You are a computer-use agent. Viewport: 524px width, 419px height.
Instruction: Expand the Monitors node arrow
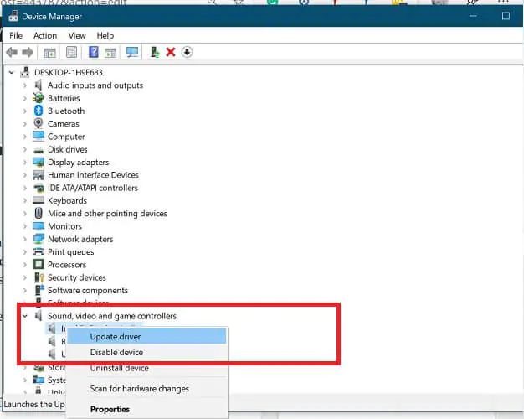(x=25, y=226)
